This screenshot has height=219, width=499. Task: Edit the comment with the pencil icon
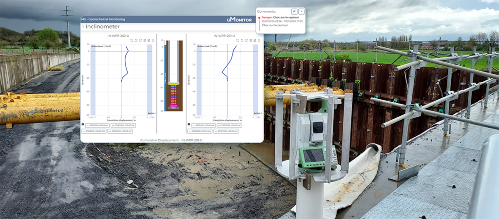[x=294, y=12]
